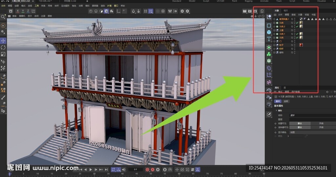This screenshot has height=177, width=336.
Task: Open the 文件 menu in main menu bar
Action: (x=3, y=6)
